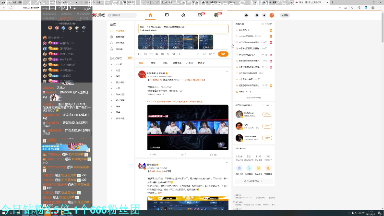Click the game controller icon in header
This screenshot has height=216, width=384.
[x=246, y=15]
